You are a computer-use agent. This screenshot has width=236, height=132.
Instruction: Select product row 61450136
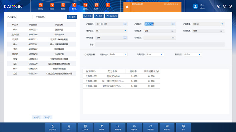click(x=41, y=69)
